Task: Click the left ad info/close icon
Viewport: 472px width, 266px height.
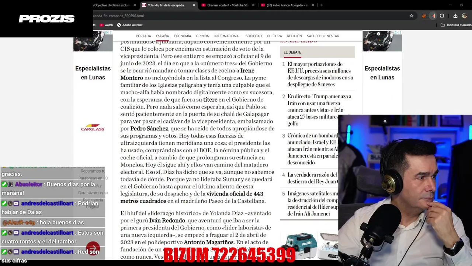Action: [109, 33]
